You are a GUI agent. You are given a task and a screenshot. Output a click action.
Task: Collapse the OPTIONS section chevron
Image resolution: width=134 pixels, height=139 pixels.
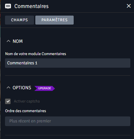tap(8, 88)
